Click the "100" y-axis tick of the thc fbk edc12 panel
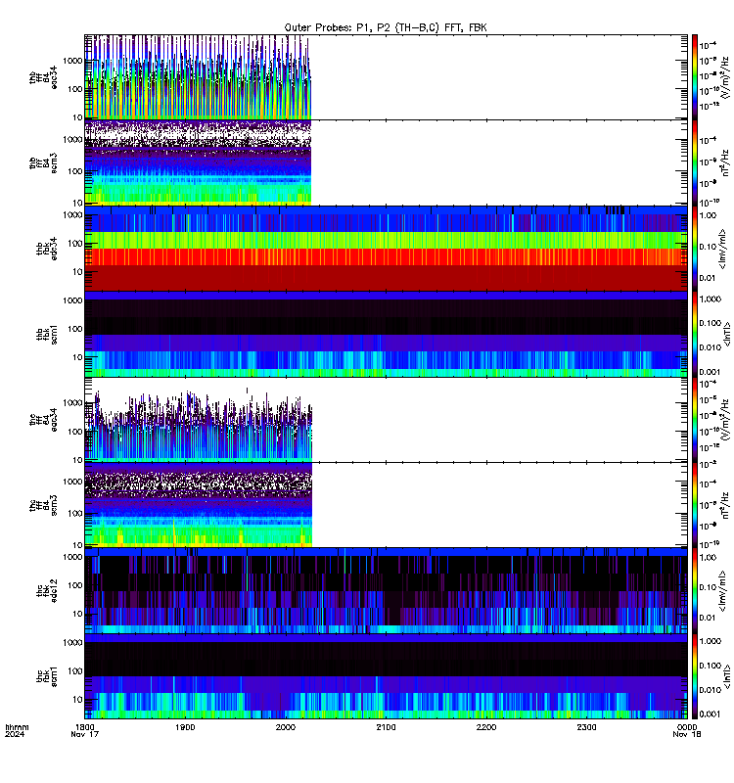Image resolution: width=734 pixels, height=783 pixels. (x=75, y=584)
